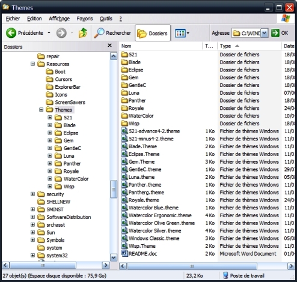Open the ? help menu
Screen dimensions: 297x282
click(121, 19)
